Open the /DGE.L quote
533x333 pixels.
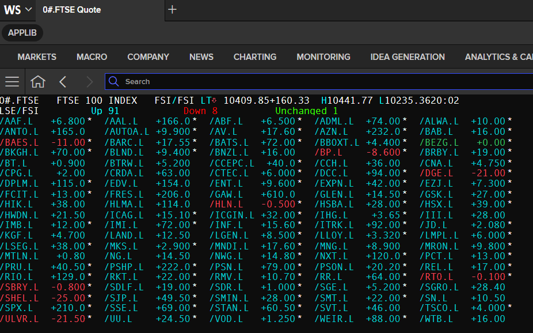click(436, 173)
